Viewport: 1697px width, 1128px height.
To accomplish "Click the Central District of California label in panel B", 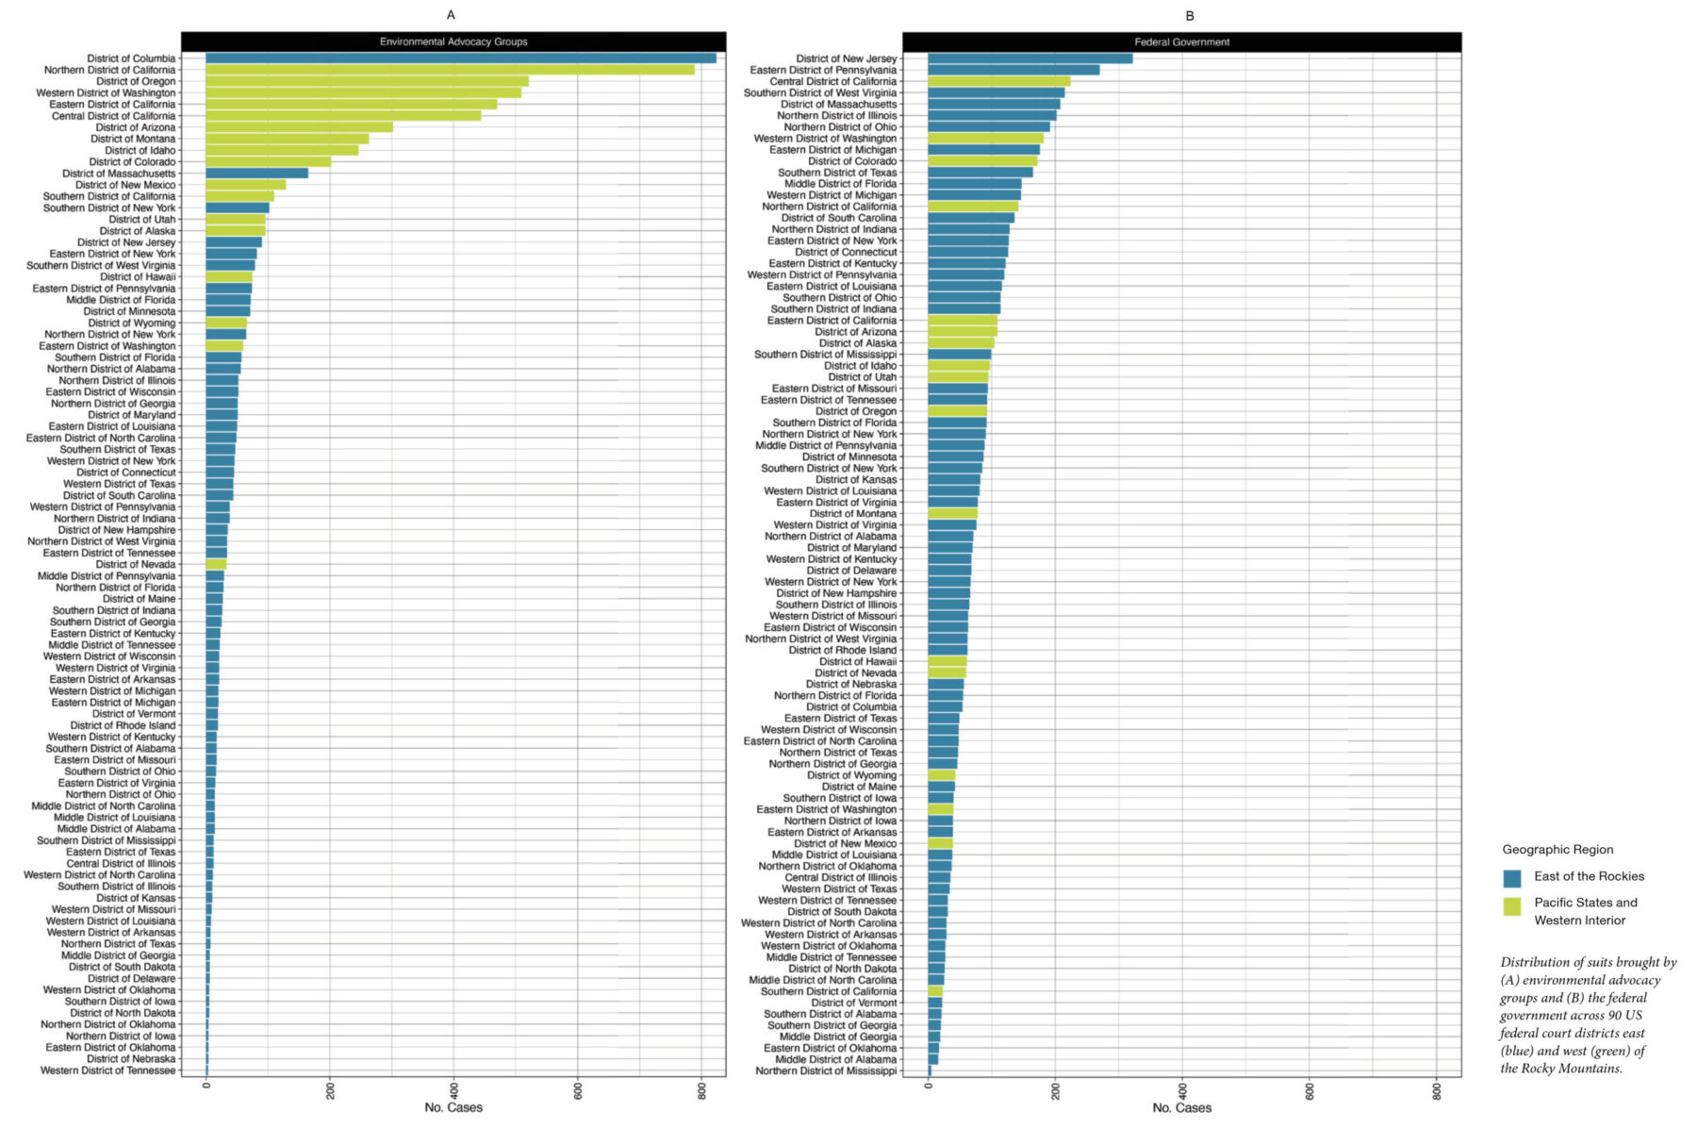I will (832, 81).
